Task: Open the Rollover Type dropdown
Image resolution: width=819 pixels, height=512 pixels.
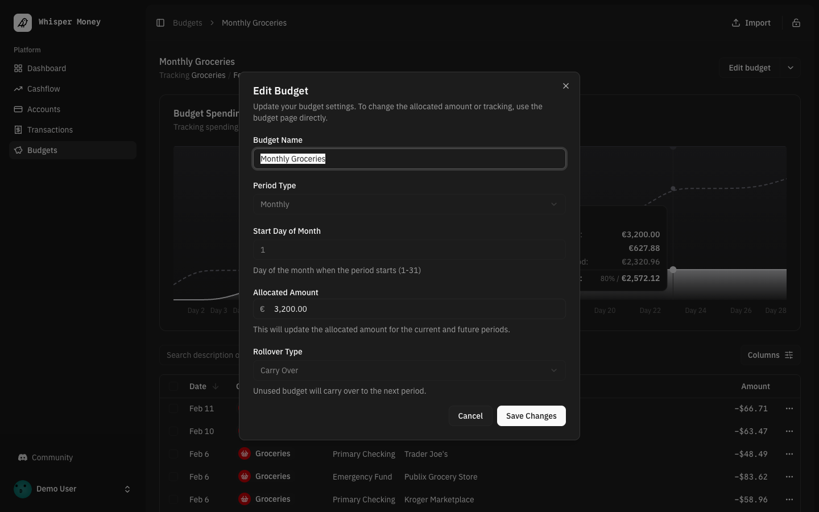Action: (409, 370)
